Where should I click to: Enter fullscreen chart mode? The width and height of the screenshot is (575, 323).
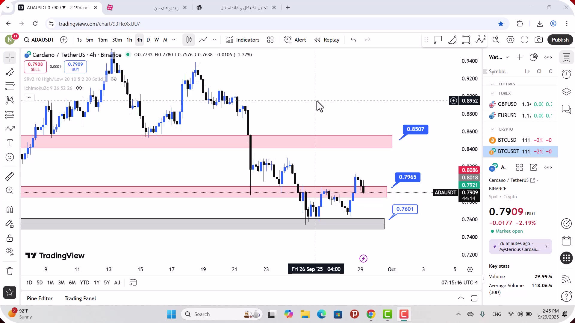[x=525, y=40]
